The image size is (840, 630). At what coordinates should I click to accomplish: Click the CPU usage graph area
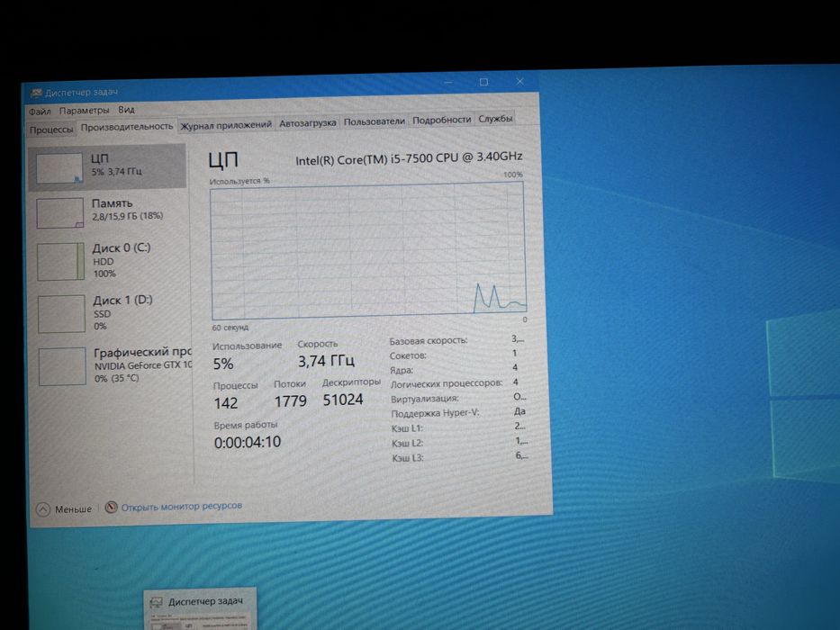coord(368,250)
